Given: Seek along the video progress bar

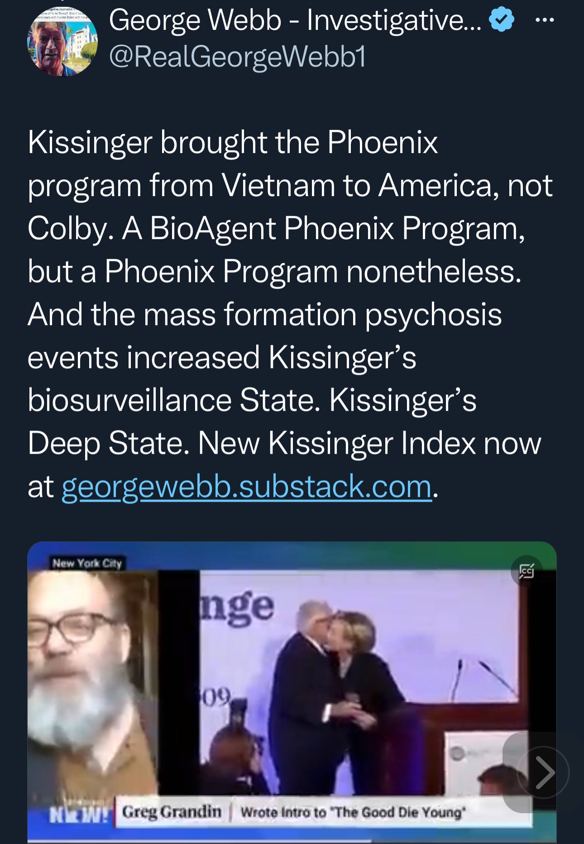Looking at the screenshot, I should (x=292, y=841).
